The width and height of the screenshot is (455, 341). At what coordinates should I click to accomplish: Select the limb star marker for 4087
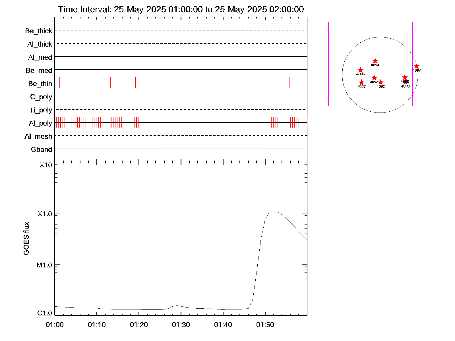click(417, 66)
